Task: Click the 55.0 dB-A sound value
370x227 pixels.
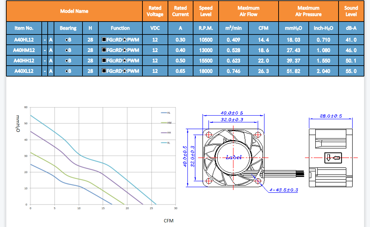Action: 351,71
